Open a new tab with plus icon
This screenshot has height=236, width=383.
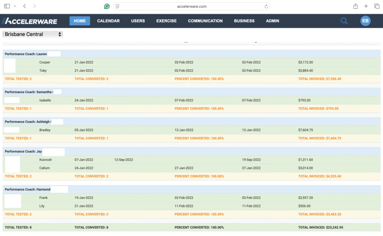point(366,6)
